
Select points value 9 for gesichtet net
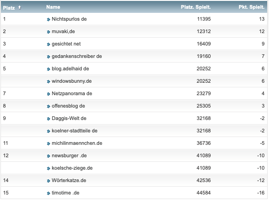point(263,44)
